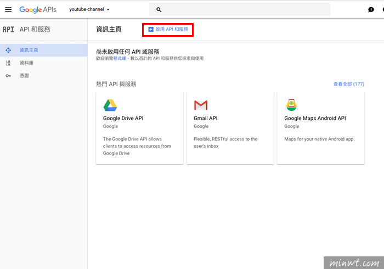384x269 pixels.
Task: Click the key icon for credentials
Action: pyautogui.click(x=8, y=76)
